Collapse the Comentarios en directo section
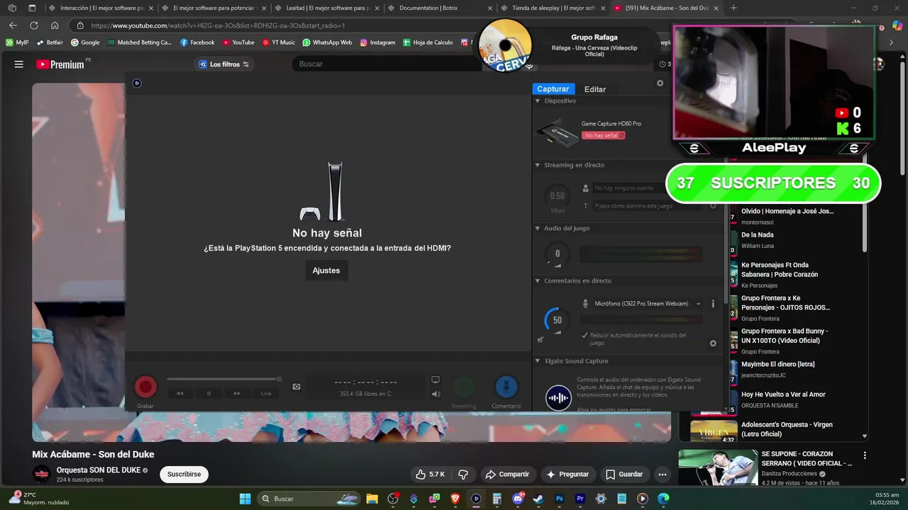The image size is (908, 510). point(538,281)
